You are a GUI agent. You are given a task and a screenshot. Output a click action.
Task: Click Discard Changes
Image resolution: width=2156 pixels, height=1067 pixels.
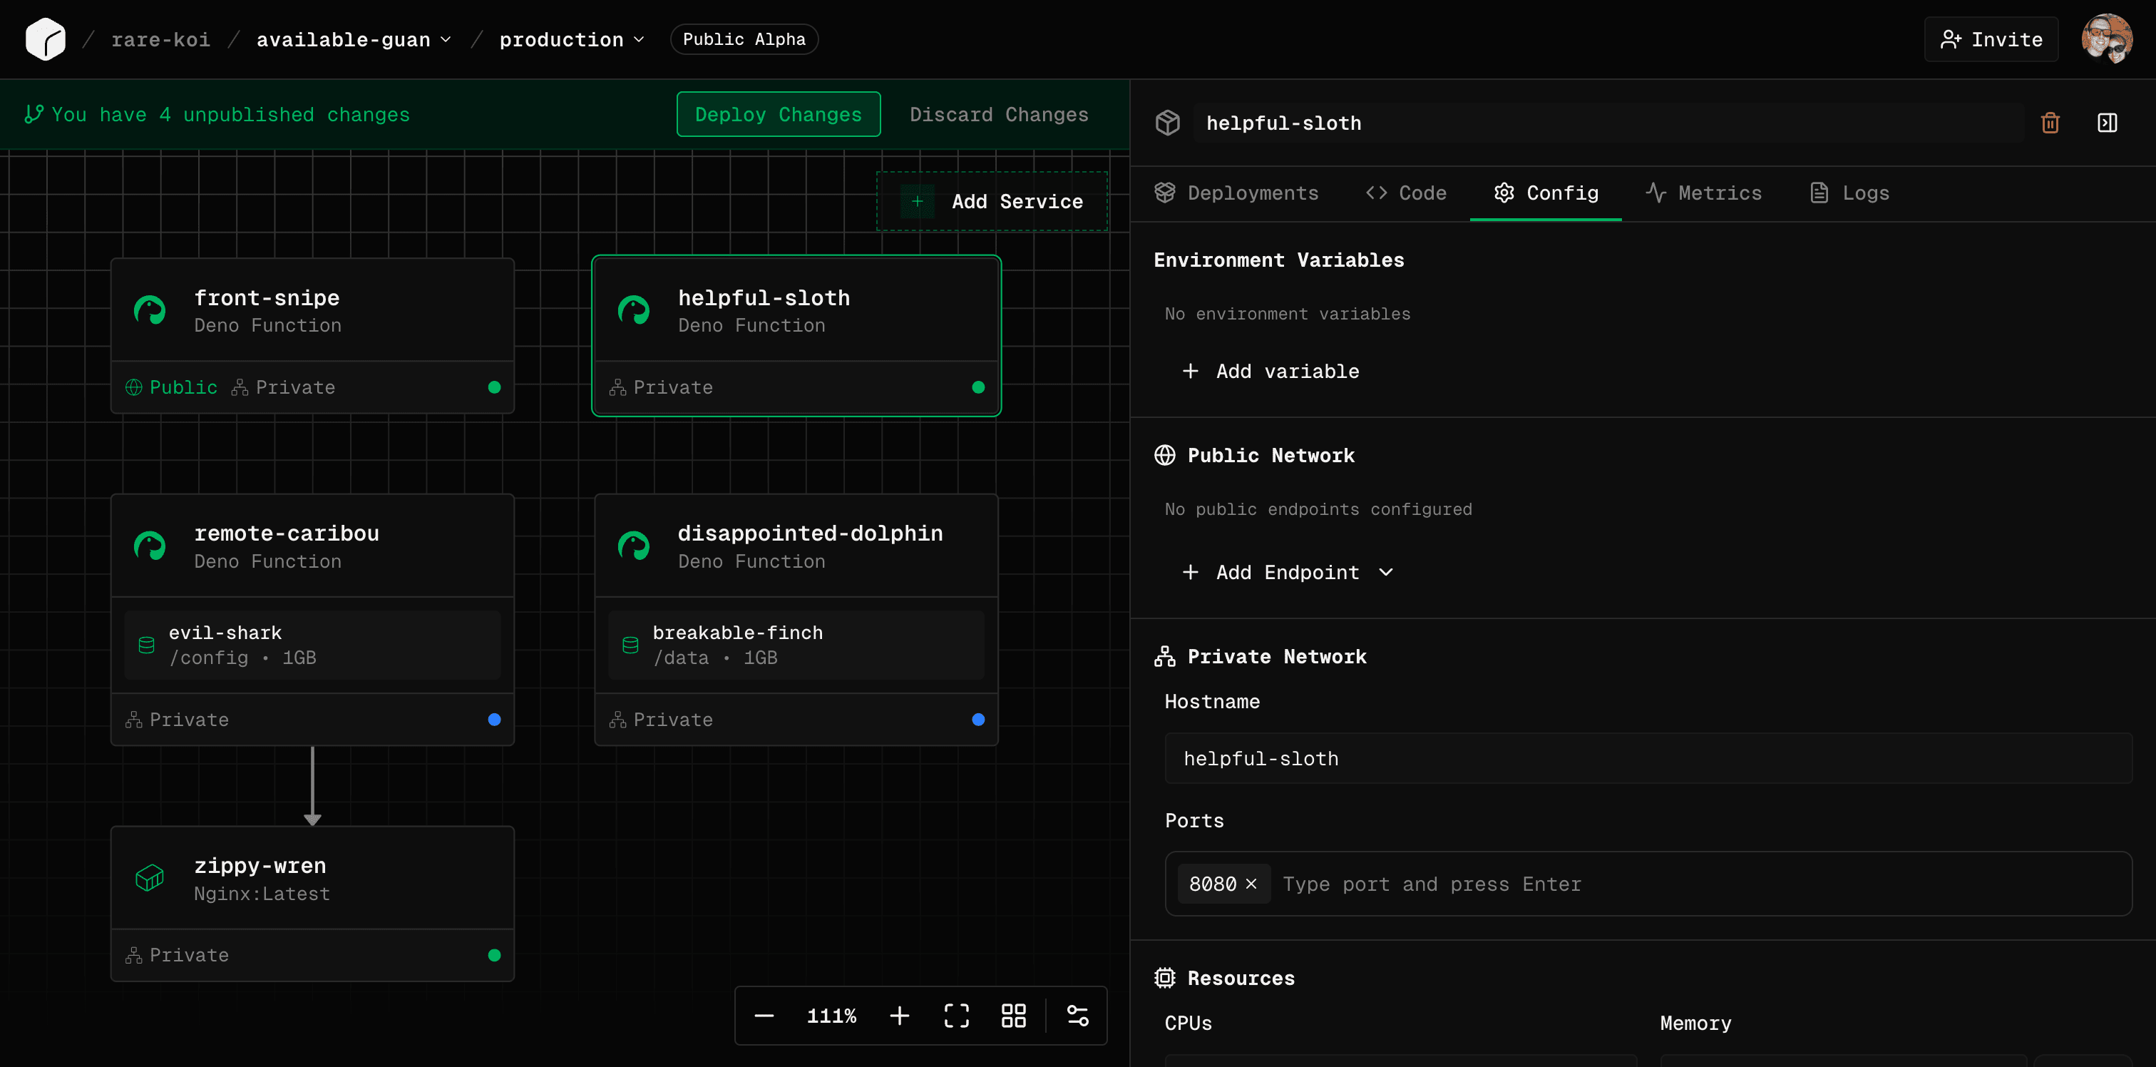pos(998,114)
